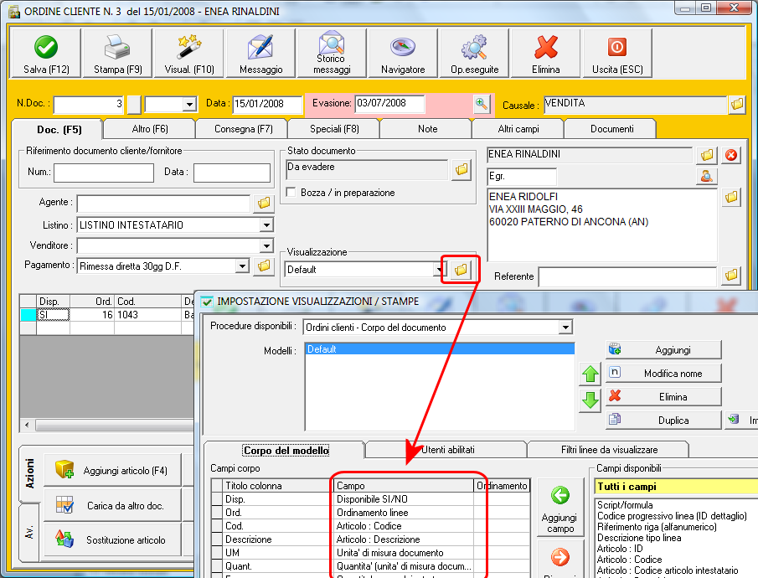Click magnifier icon next to Evasione date

tap(482, 104)
